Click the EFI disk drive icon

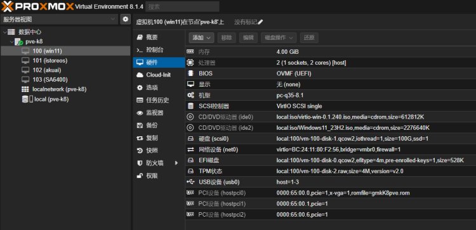tap(190, 160)
